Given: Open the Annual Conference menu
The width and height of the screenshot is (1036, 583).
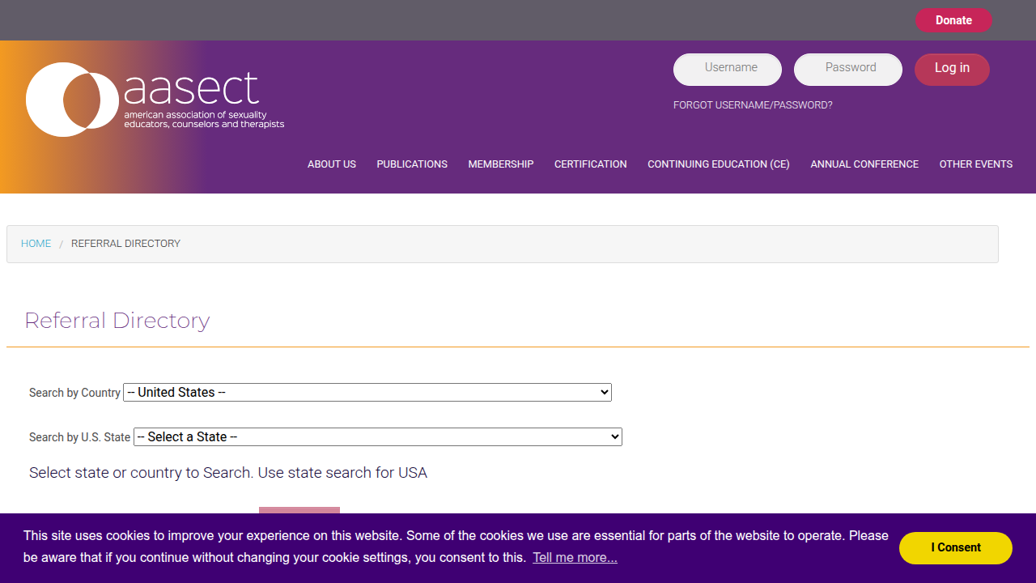Looking at the screenshot, I should 864,164.
